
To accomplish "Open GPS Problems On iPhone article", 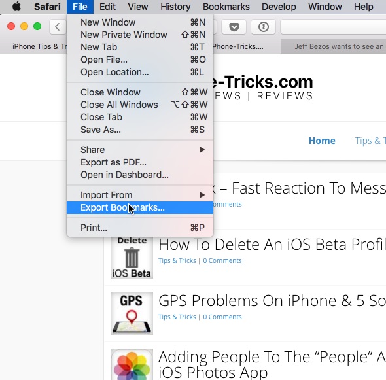I will click(x=272, y=300).
